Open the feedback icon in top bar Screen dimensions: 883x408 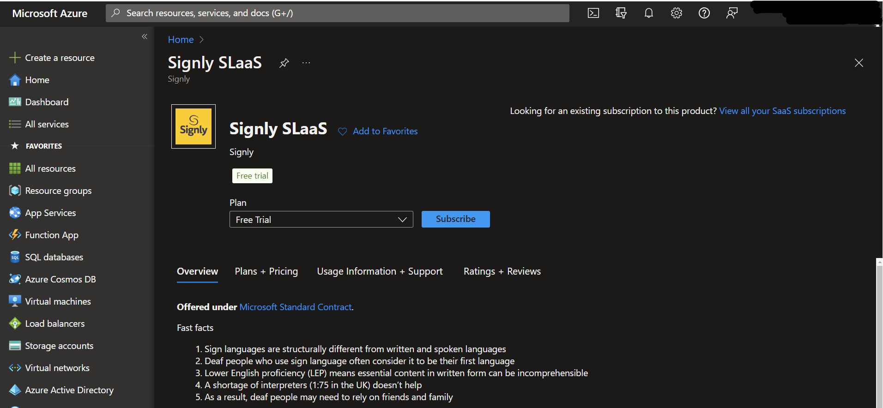[x=732, y=13]
